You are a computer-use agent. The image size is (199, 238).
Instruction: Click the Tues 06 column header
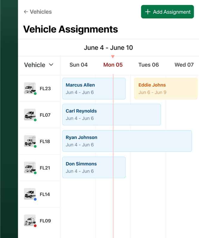[149, 65]
